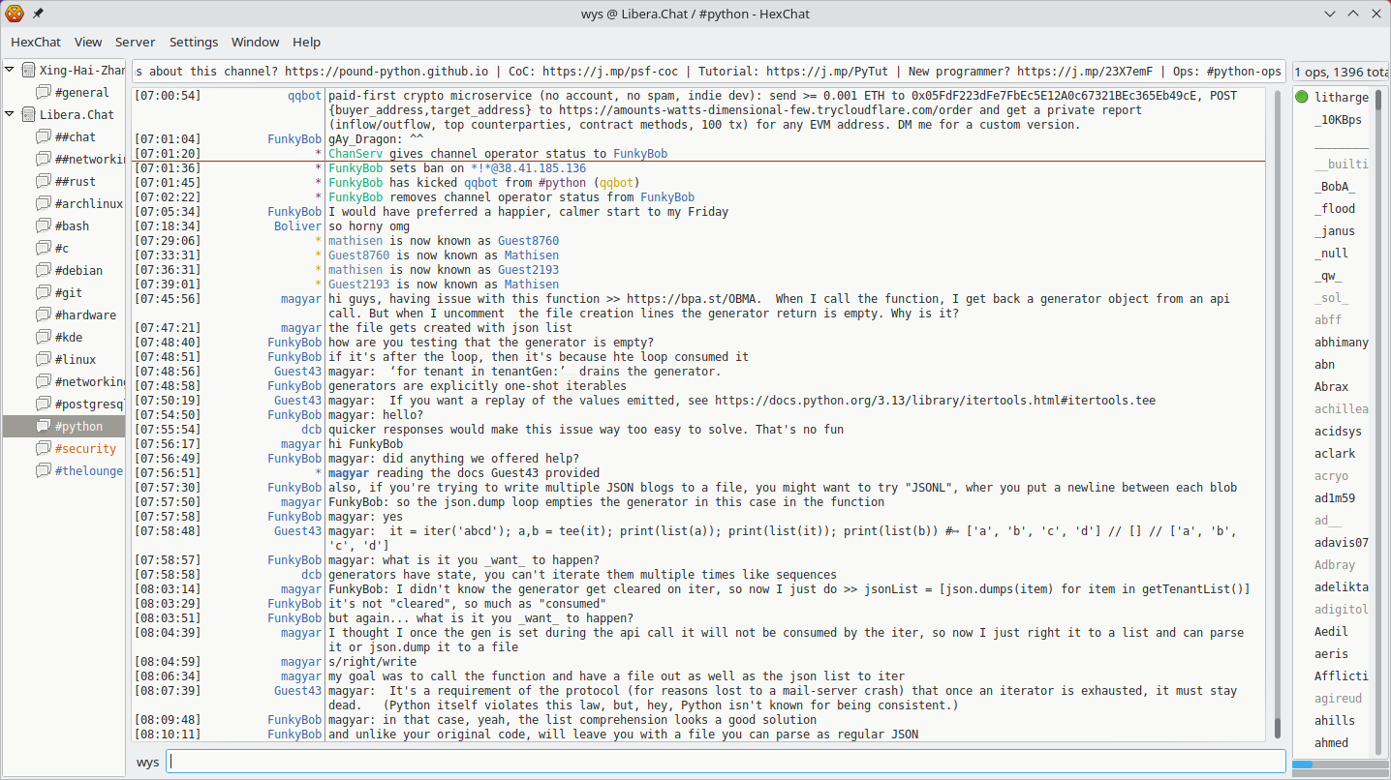The height and width of the screenshot is (780, 1391).
Task: Select user ad1m59 in user list
Action: point(1334,498)
